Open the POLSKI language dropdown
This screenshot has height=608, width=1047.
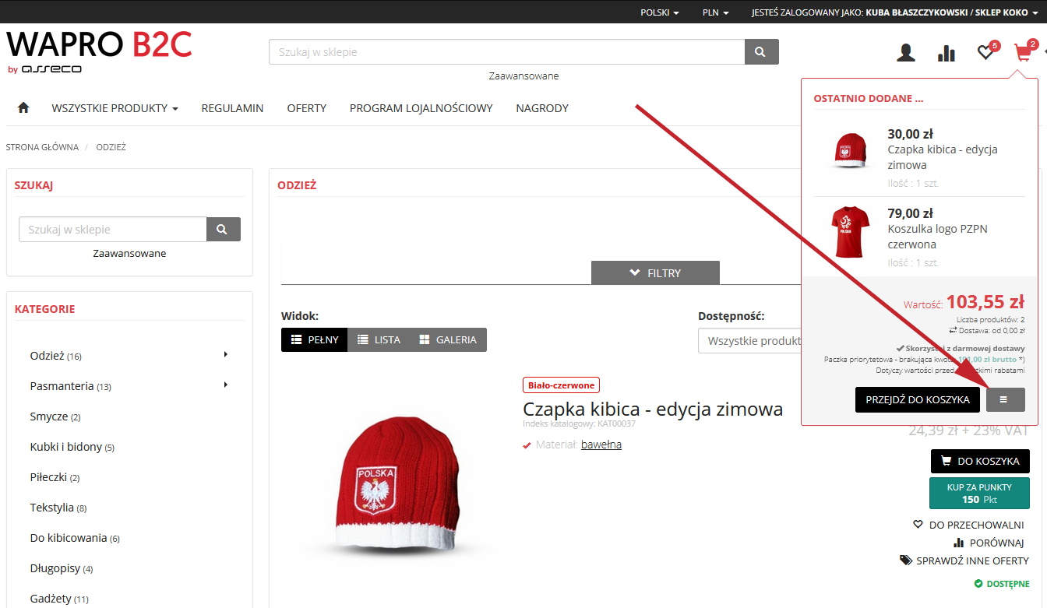[659, 12]
